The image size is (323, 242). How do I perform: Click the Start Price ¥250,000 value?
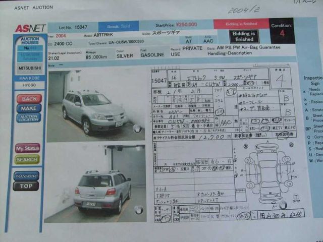point(187,25)
